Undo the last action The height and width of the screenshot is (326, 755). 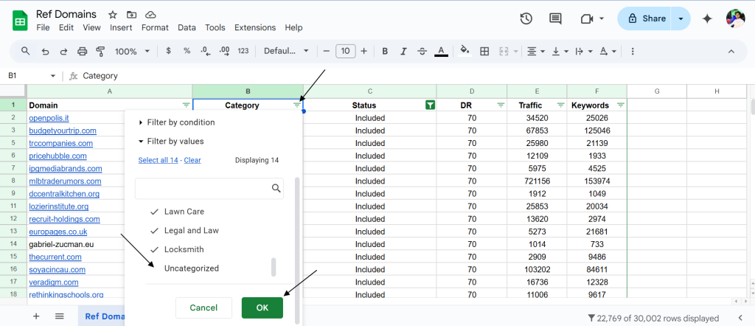point(45,51)
